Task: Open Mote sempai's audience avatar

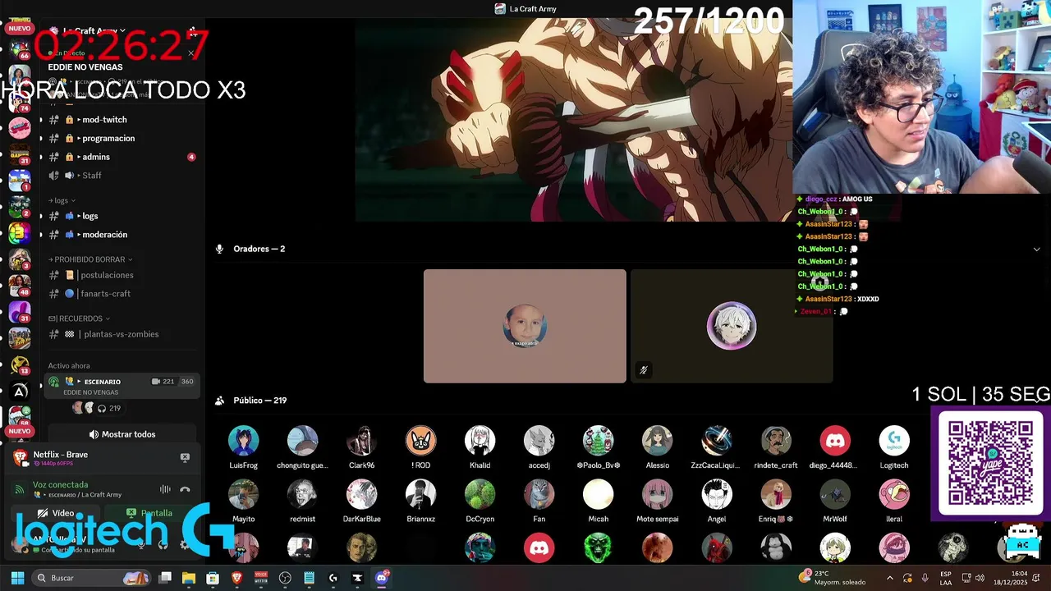Action: point(657,495)
